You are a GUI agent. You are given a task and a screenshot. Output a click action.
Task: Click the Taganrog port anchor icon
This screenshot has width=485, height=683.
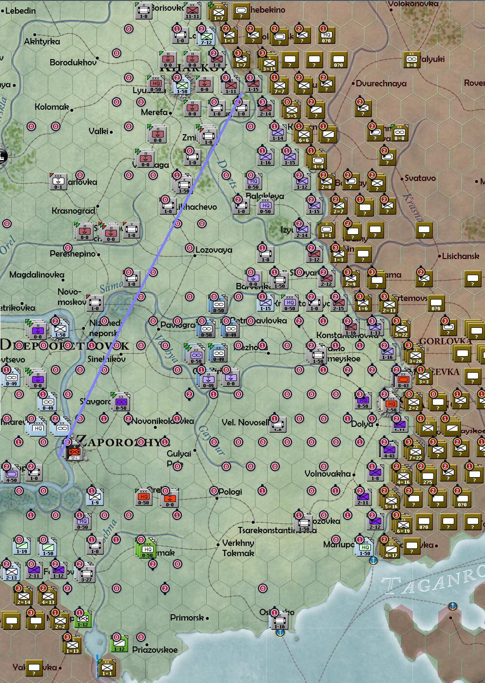(453, 606)
